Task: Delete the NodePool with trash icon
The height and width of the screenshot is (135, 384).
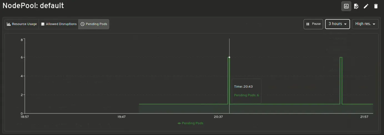Action: pyautogui.click(x=376, y=6)
